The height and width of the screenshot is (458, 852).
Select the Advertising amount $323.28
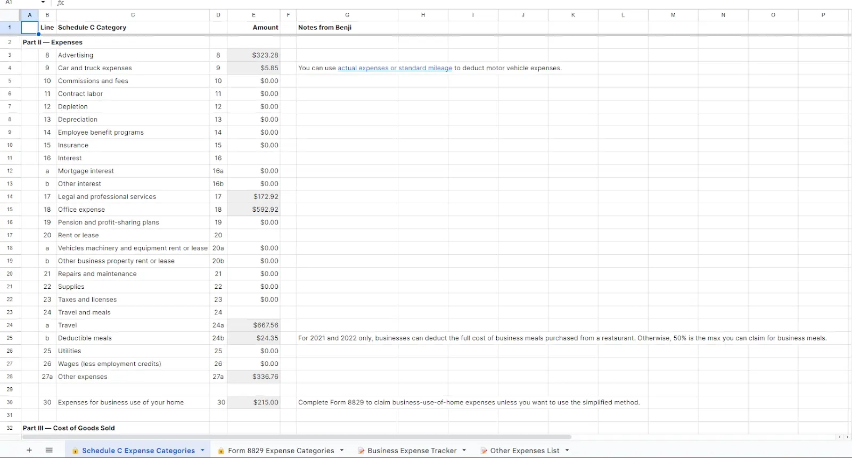click(x=253, y=55)
